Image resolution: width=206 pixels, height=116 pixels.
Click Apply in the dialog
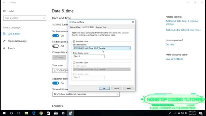(x=129, y=88)
